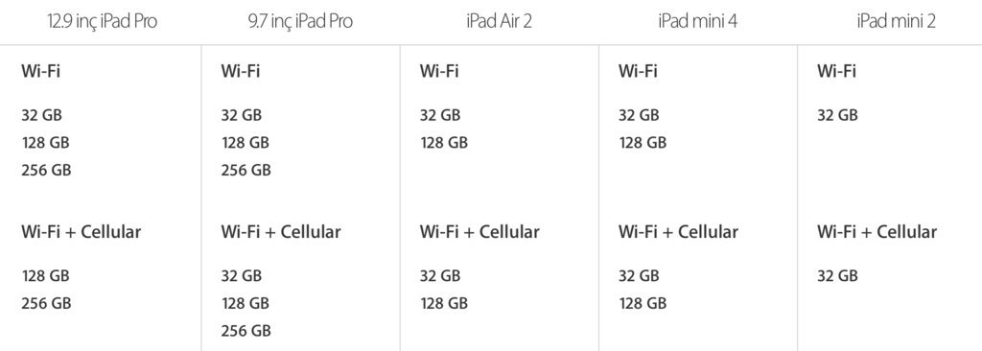Select the 12.9 inç iPad Pro column header
Screen dimensions: 982x351
102,21
